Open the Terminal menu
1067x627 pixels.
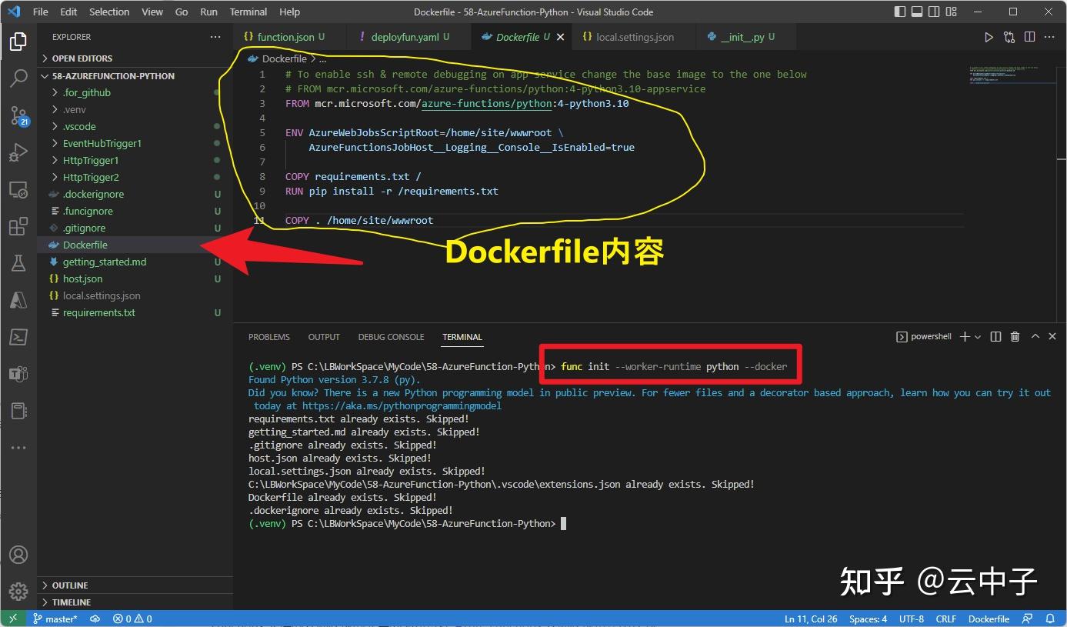tap(248, 12)
